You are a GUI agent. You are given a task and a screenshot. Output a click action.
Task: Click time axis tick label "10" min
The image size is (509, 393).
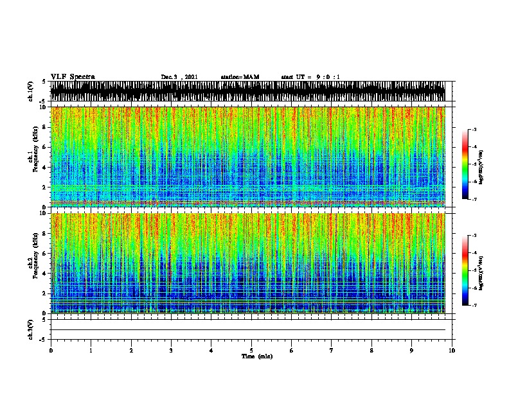452,351
